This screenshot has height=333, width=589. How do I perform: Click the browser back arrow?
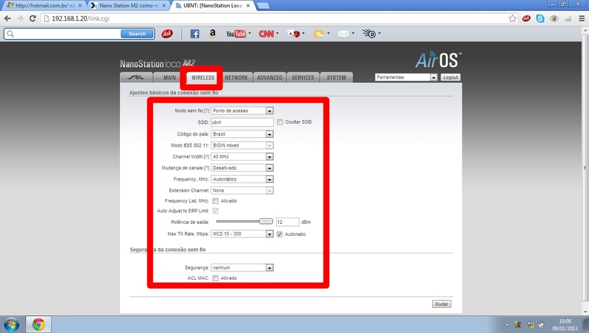pyautogui.click(x=7, y=18)
